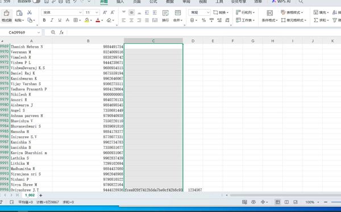Click the Cut scissors icon

(x=30, y=13)
